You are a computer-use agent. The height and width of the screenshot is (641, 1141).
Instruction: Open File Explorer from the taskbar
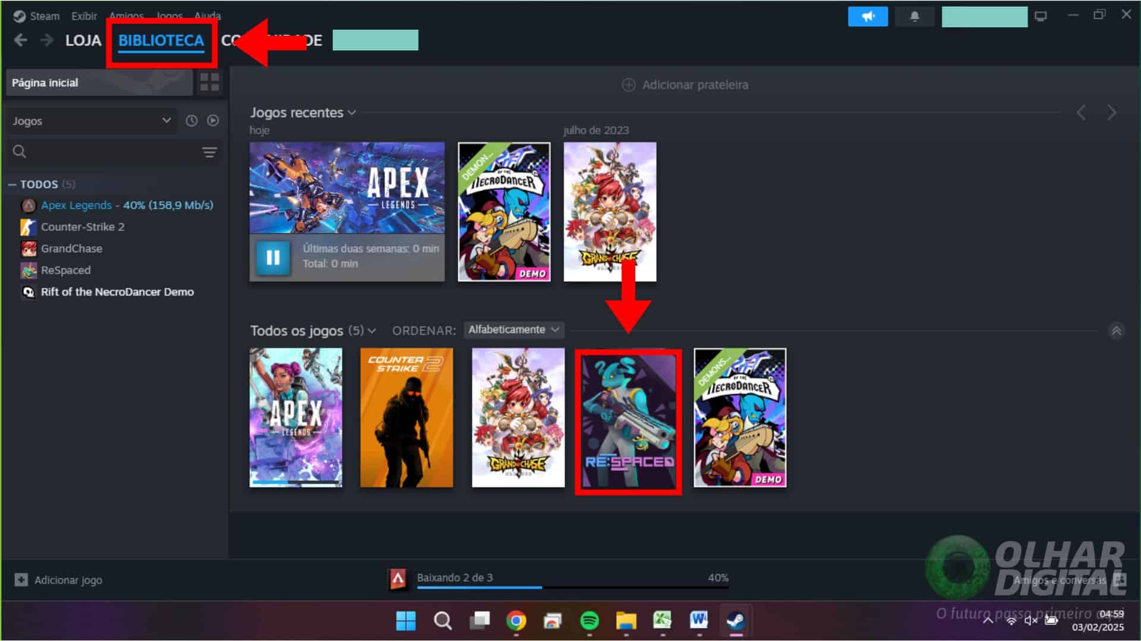pyautogui.click(x=626, y=621)
